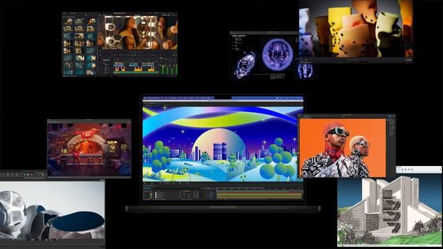Open the Apple menu in the laptop menu bar
This screenshot has width=443, height=249.
click(x=145, y=98)
